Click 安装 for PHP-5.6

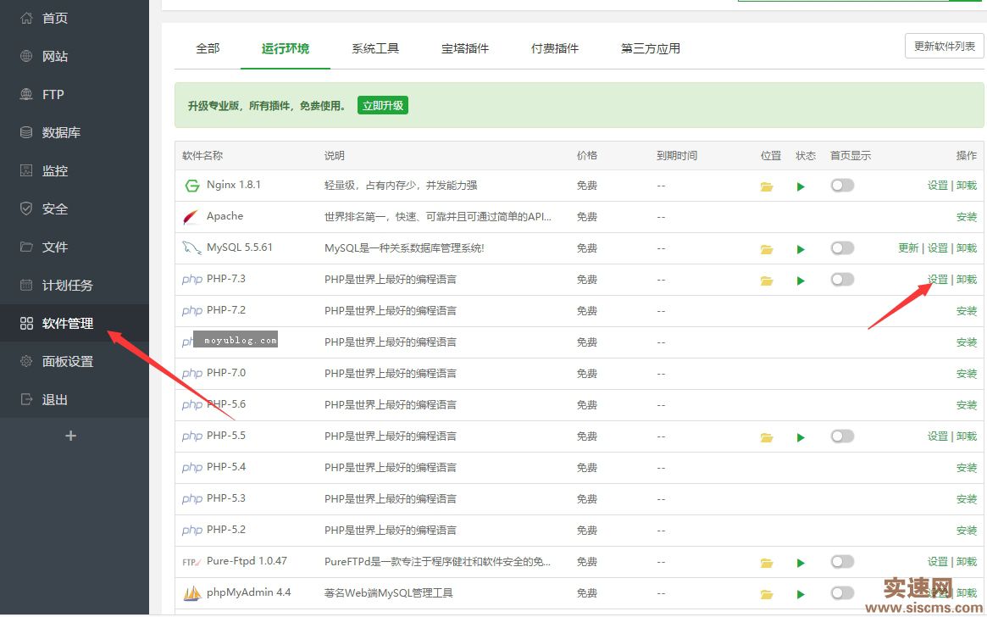(x=966, y=405)
